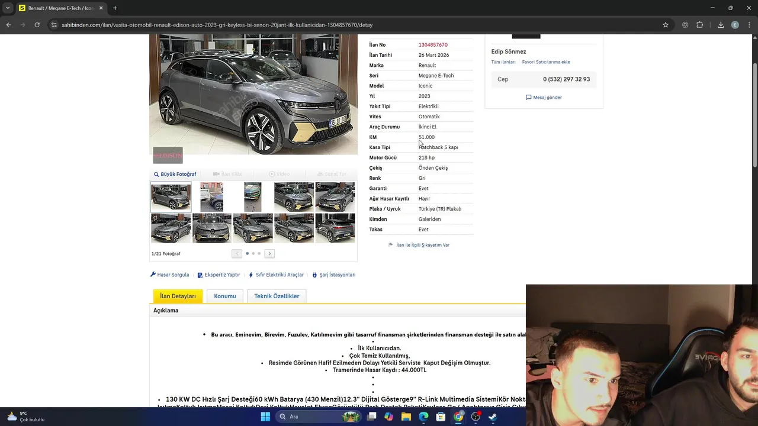Screen dimensions: 758x426
Task: Click the Megane E-Tech series value
Action: (x=436, y=76)
